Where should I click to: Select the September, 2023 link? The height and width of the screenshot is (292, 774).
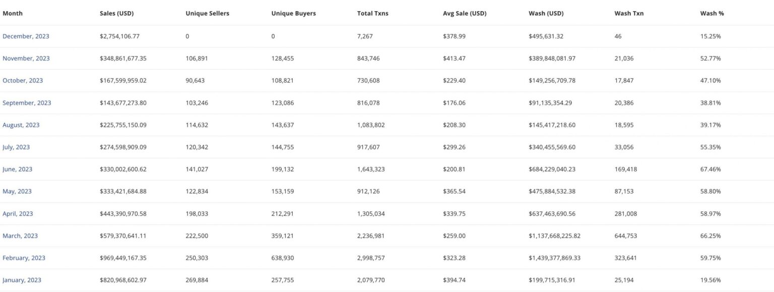(x=27, y=103)
